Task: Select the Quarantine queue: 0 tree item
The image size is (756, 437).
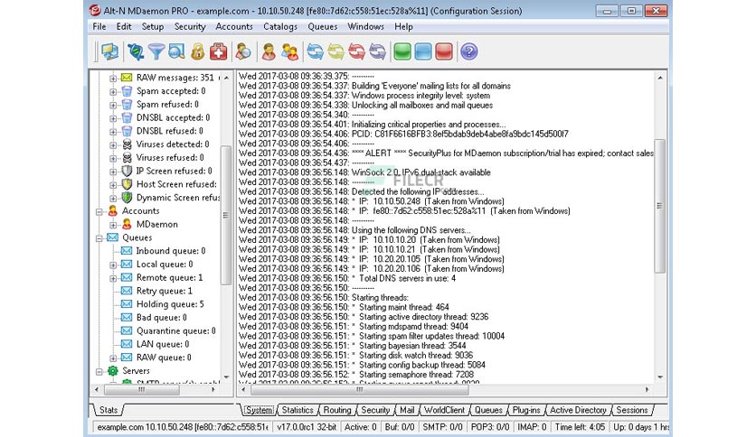Action: (176, 331)
